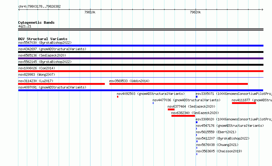
Task: Open the nsv5562145 (ByrskaBishop2022) label
Action: click(45, 62)
